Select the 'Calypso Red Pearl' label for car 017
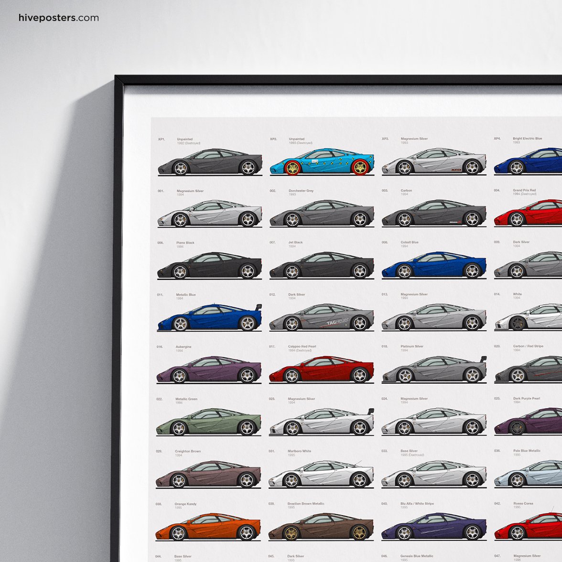 click(x=302, y=346)
